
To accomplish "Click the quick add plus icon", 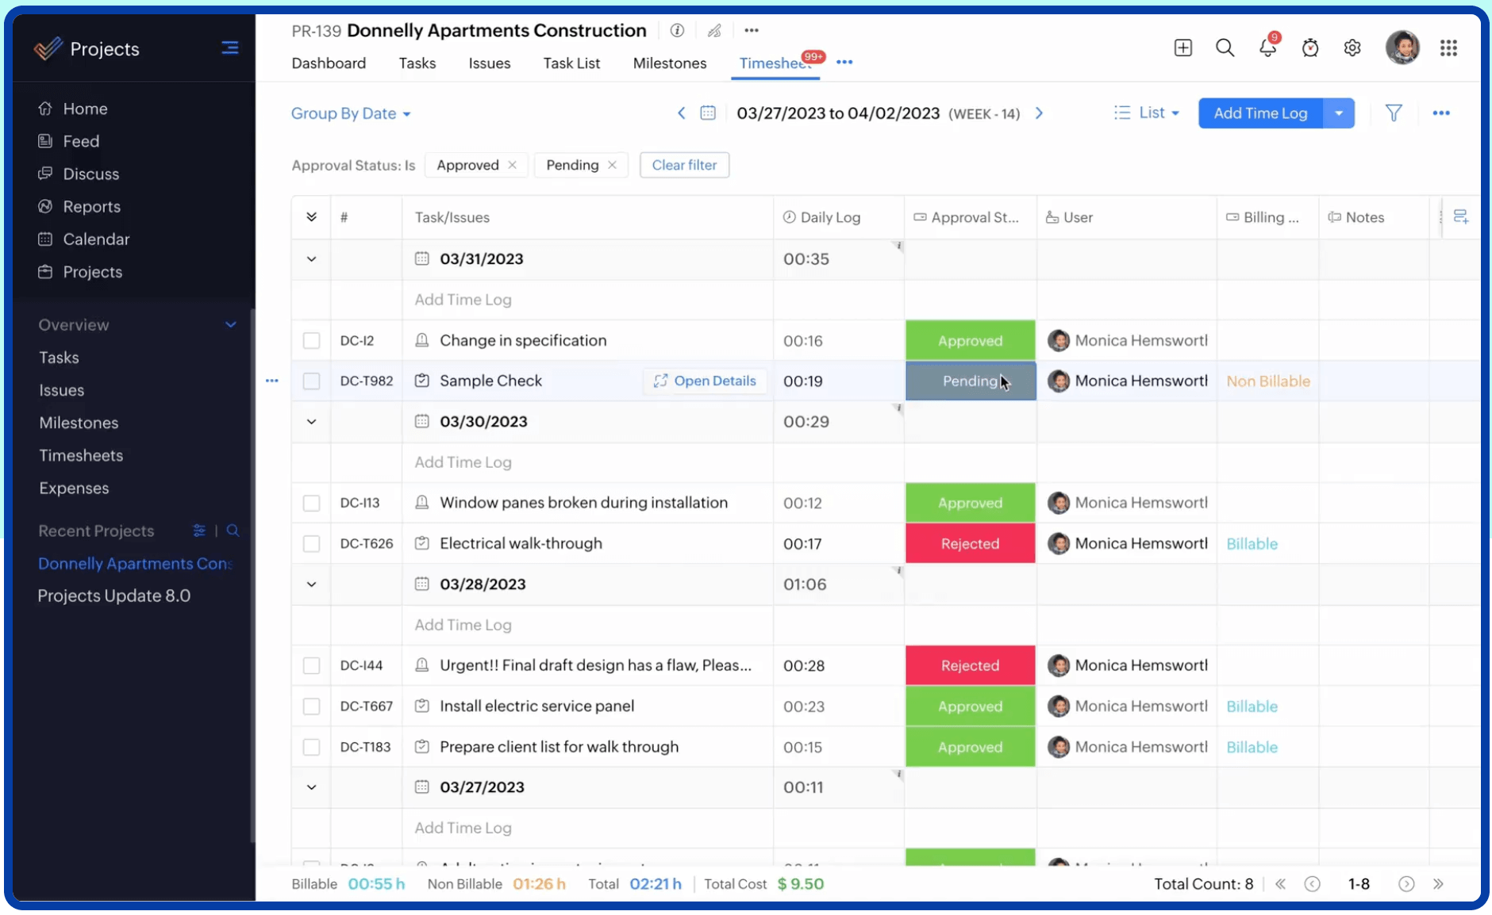I will coord(1182,48).
